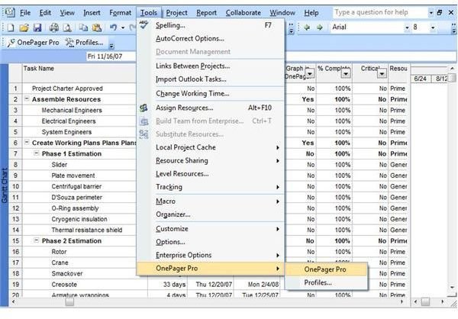Collapse the Assemble Resources summary task
Image resolution: width=458 pixels, height=319 pixels.
click(x=27, y=98)
